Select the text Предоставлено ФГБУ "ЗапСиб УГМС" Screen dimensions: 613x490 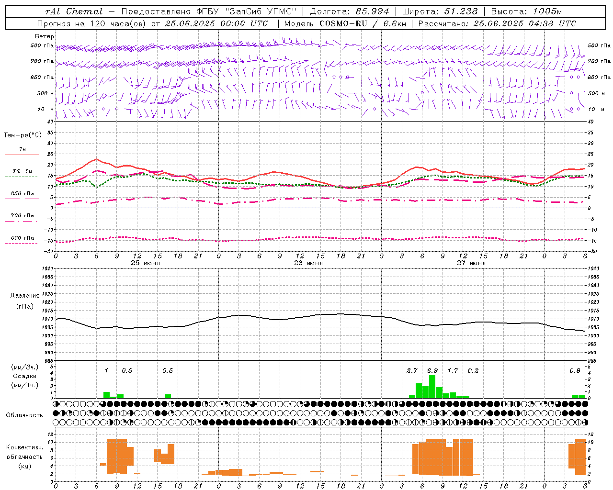(209, 11)
